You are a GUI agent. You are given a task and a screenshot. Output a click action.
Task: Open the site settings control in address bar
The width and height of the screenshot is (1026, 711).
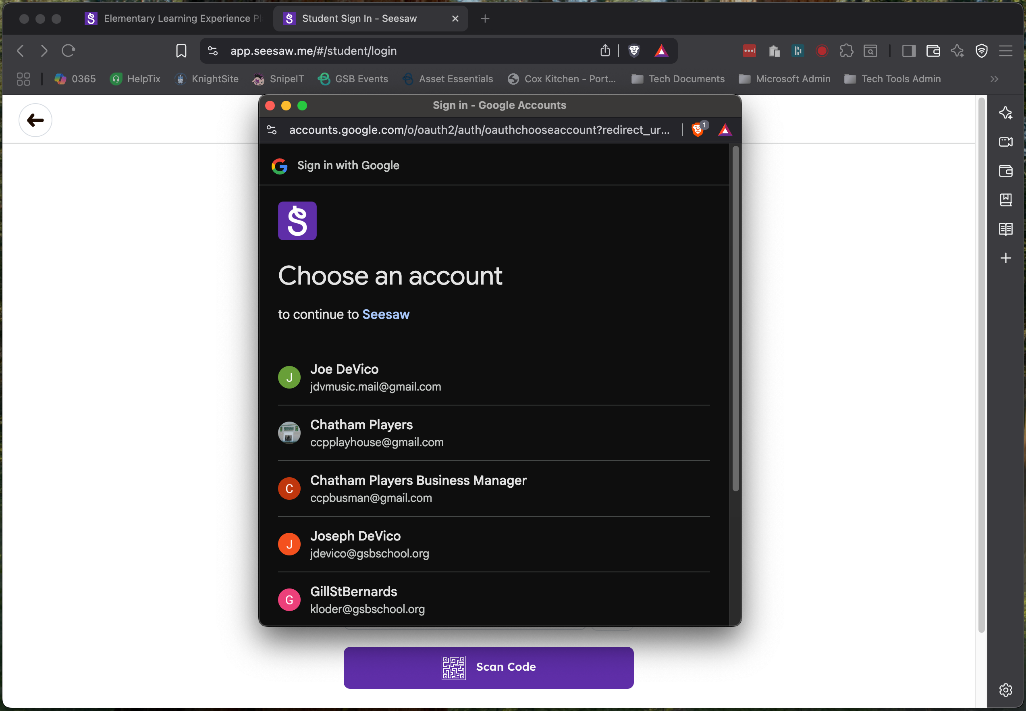pos(213,51)
